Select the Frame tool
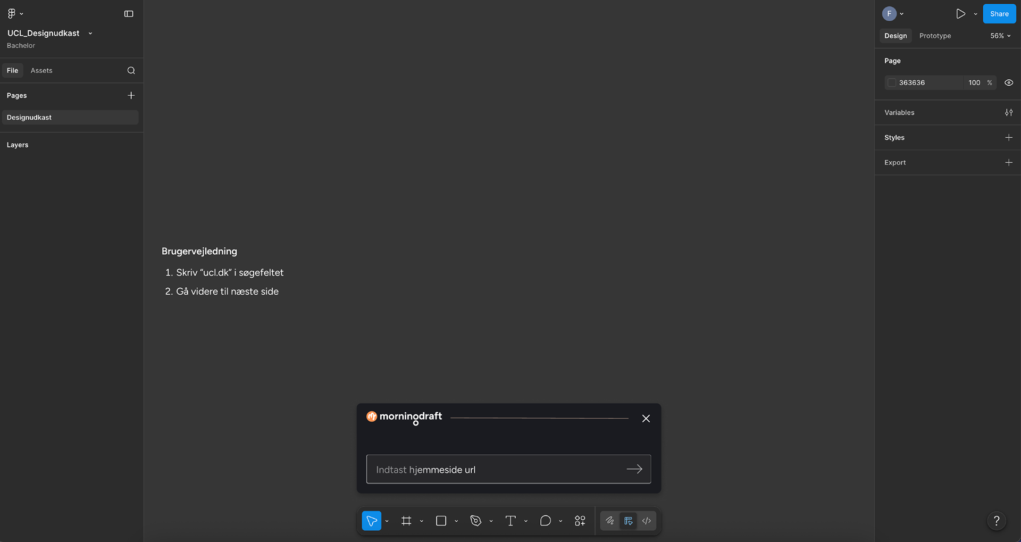 406,521
